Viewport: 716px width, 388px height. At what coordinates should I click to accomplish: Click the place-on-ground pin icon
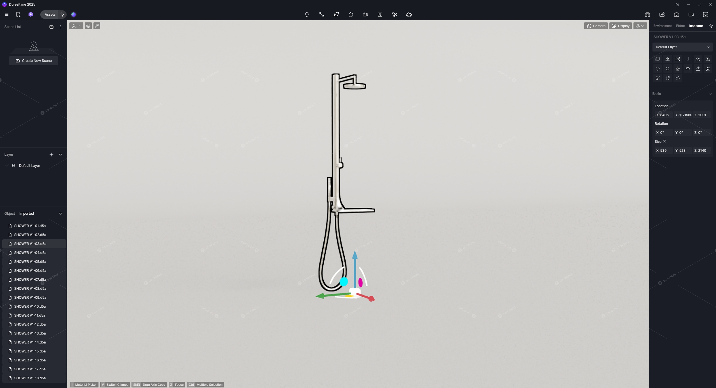[698, 59]
